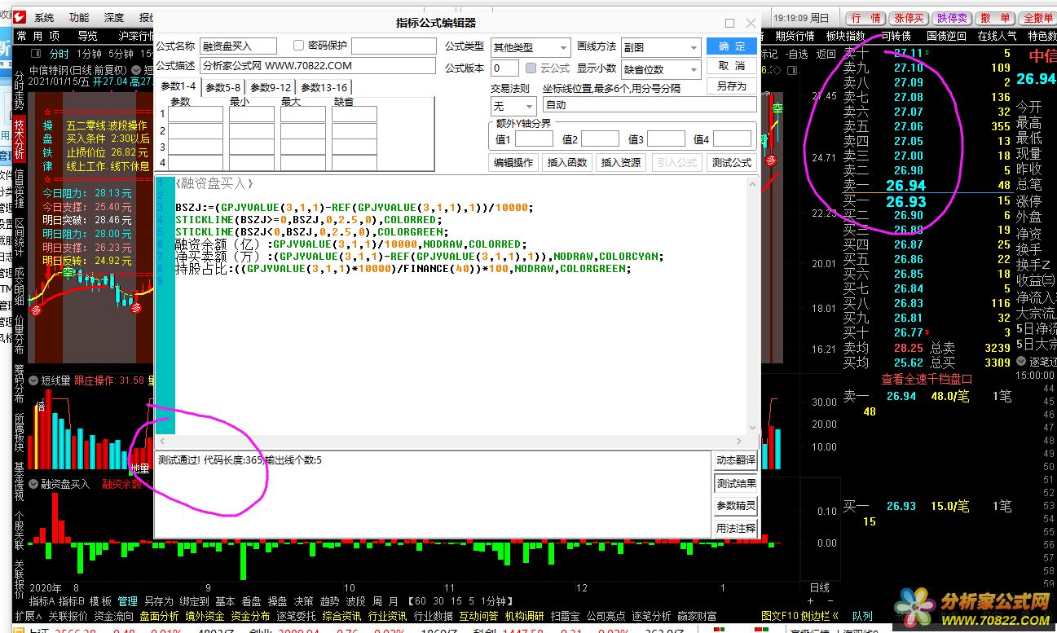Click 机构调研 in bottom bar
The image size is (1057, 633).
pos(525,616)
